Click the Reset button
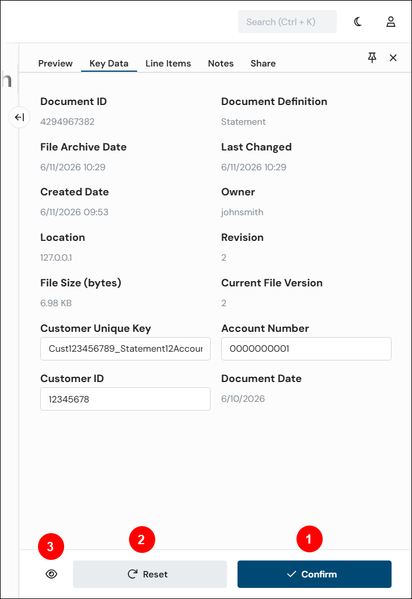Viewport: 412px width, 599px height. (150, 574)
